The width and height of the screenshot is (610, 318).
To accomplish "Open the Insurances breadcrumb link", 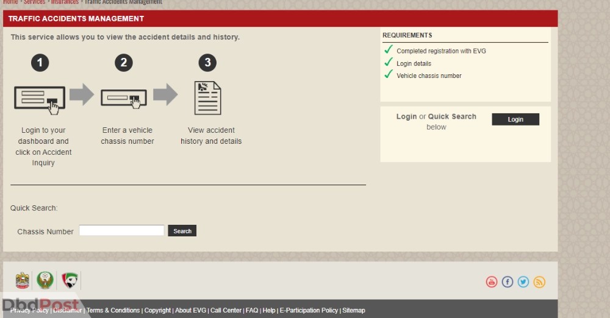I will coord(65,2).
